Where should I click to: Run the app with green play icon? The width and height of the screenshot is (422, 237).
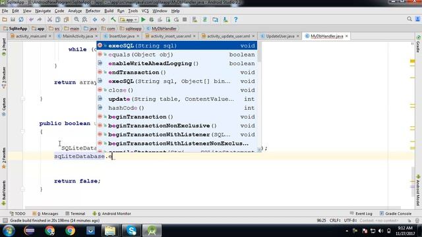(x=143, y=19)
